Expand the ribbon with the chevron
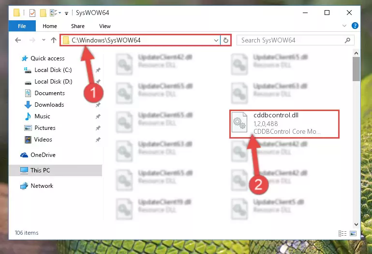Screen dimensions: 372x254 (x=344, y=26)
